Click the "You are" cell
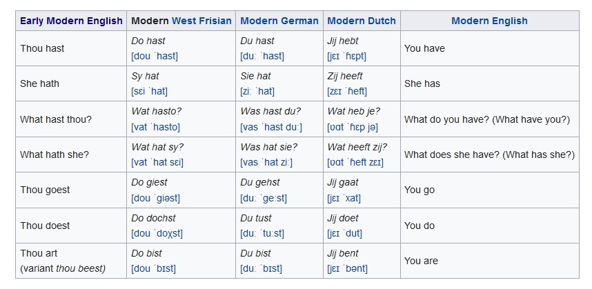592x289 pixels. pos(421,261)
